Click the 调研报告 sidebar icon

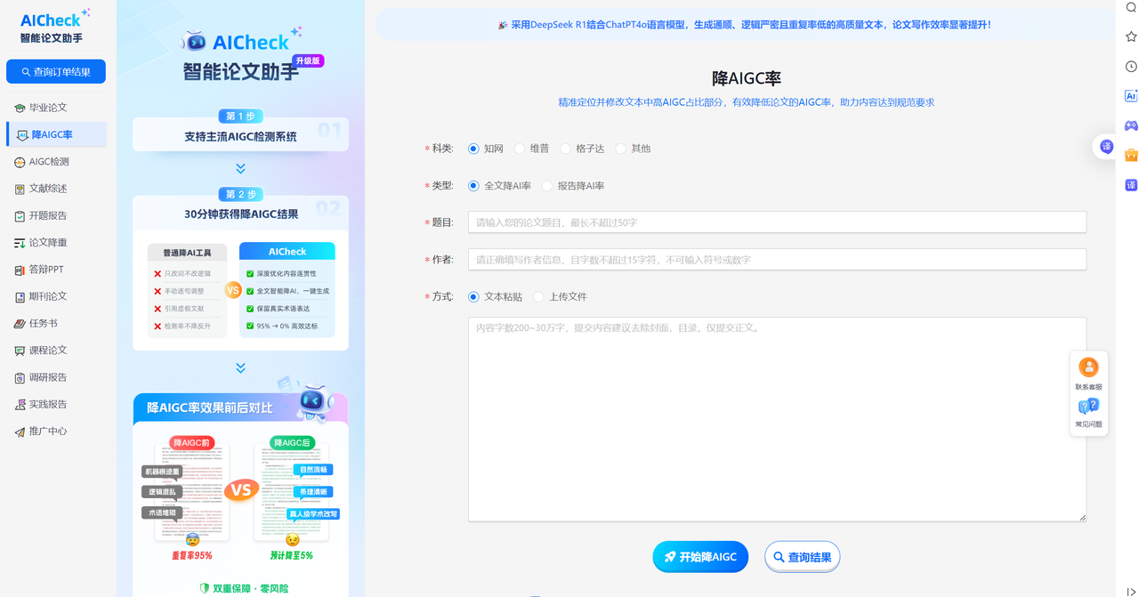(20, 377)
